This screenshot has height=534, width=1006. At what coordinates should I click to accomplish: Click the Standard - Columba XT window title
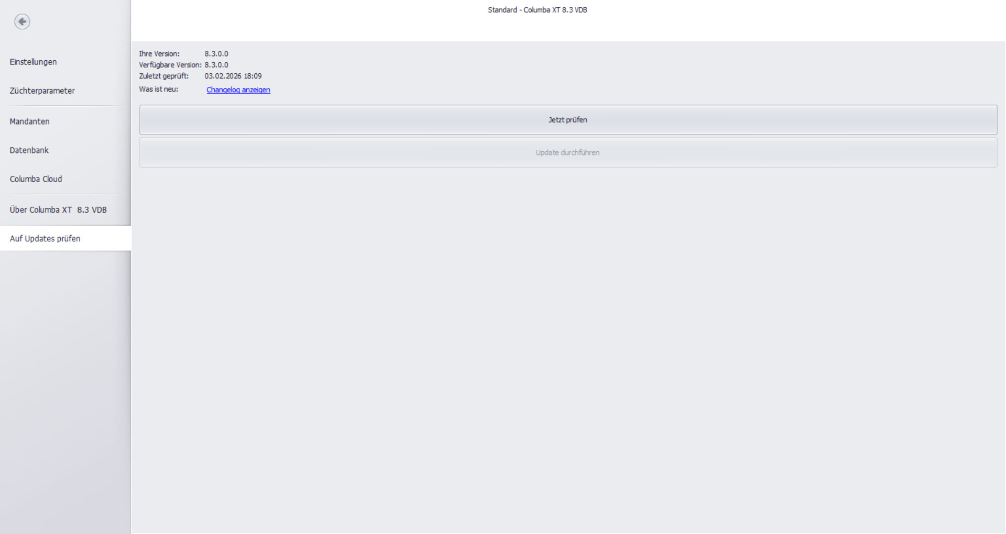(x=537, y=10)
